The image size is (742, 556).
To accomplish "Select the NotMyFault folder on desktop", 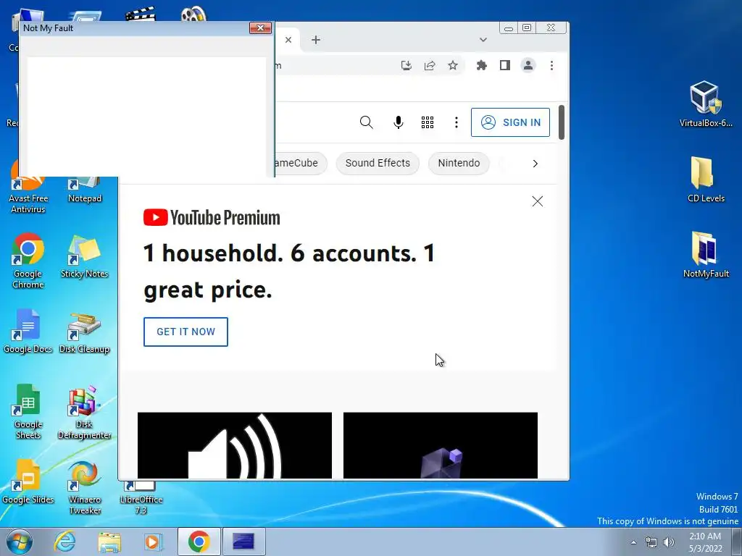I will pyautogui.click(x=706, y=255).
